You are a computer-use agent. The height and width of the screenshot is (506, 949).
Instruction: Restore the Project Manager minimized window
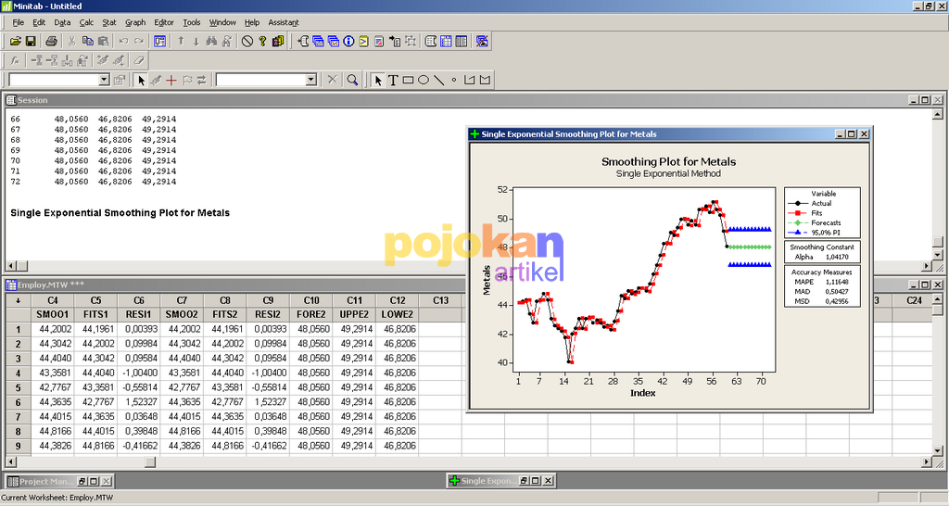[x=84, y=481]
